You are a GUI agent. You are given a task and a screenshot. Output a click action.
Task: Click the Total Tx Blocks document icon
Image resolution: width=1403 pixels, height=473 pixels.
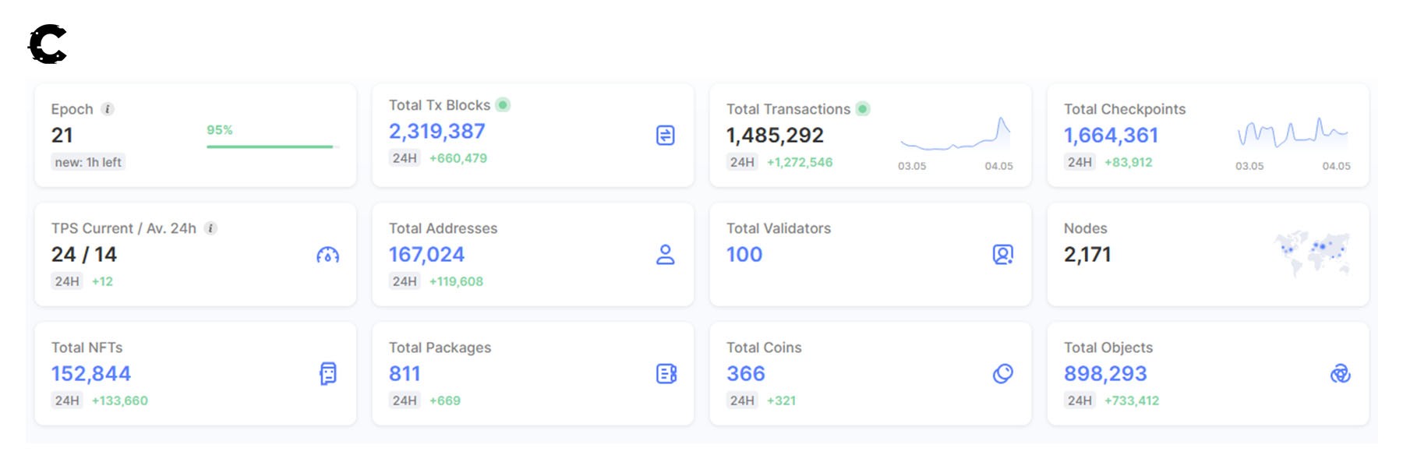click(x=665, y=136)
